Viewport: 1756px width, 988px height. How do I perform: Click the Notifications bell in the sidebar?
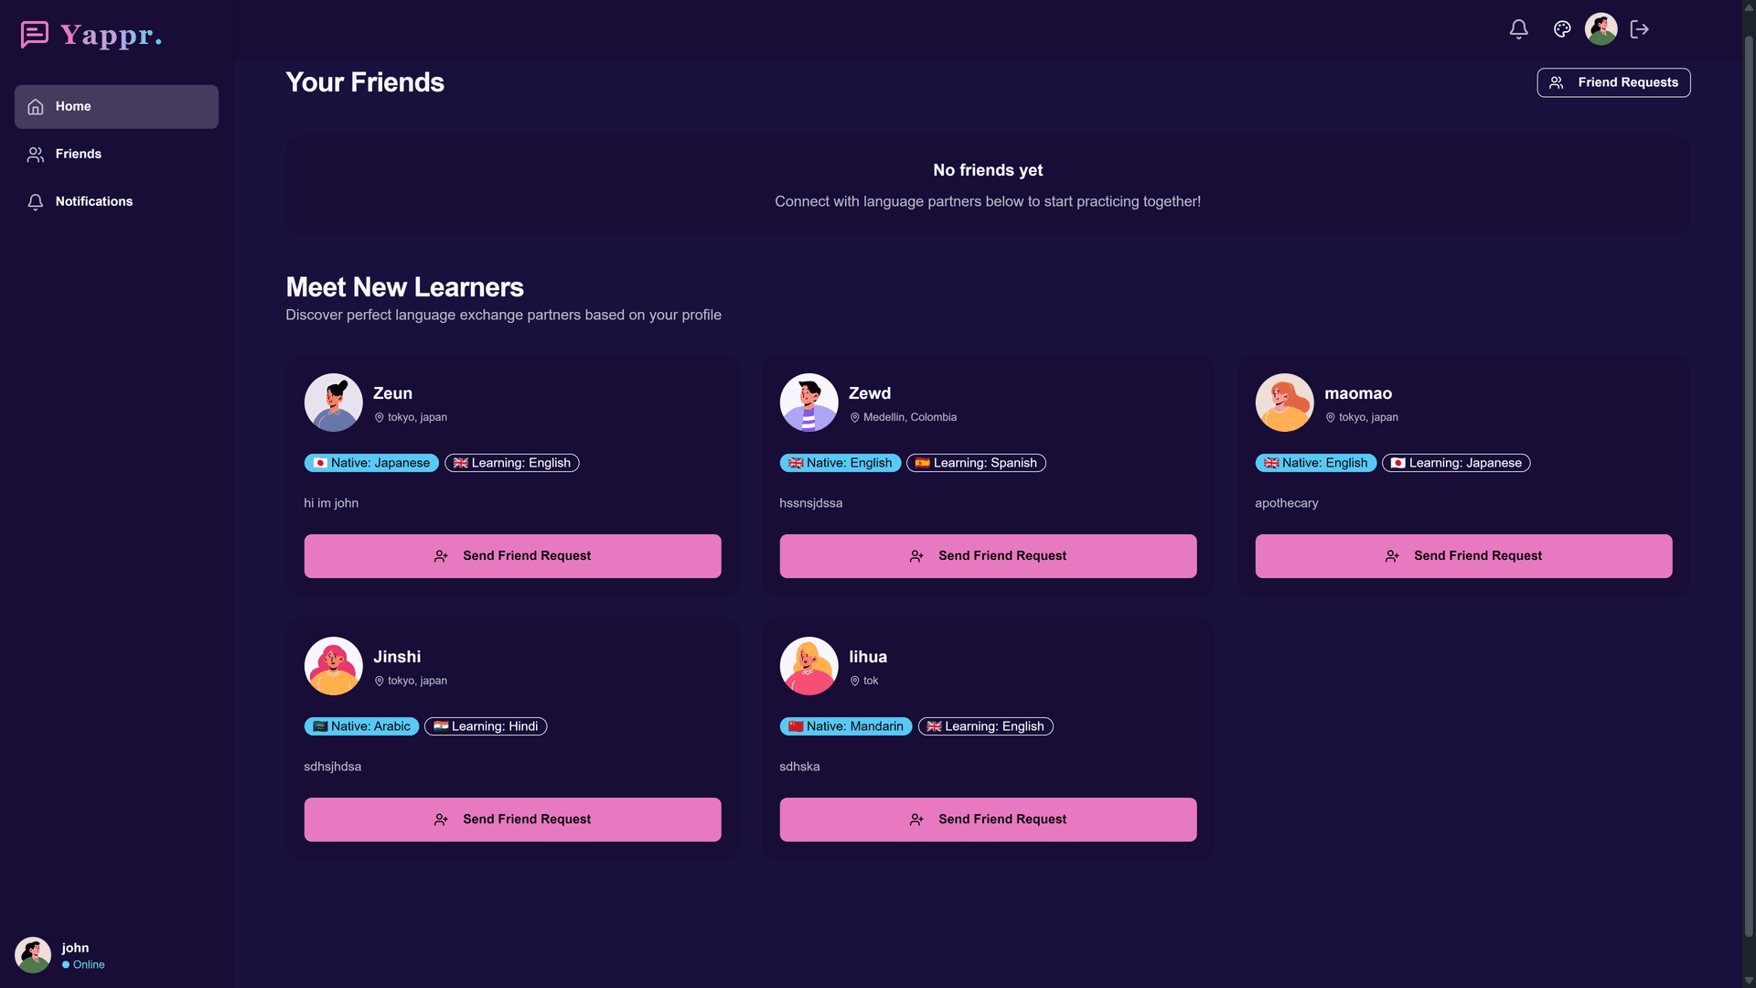tap(35, 201)
